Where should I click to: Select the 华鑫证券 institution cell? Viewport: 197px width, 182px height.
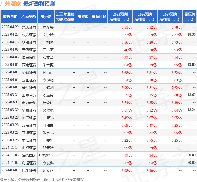(29, 73)
